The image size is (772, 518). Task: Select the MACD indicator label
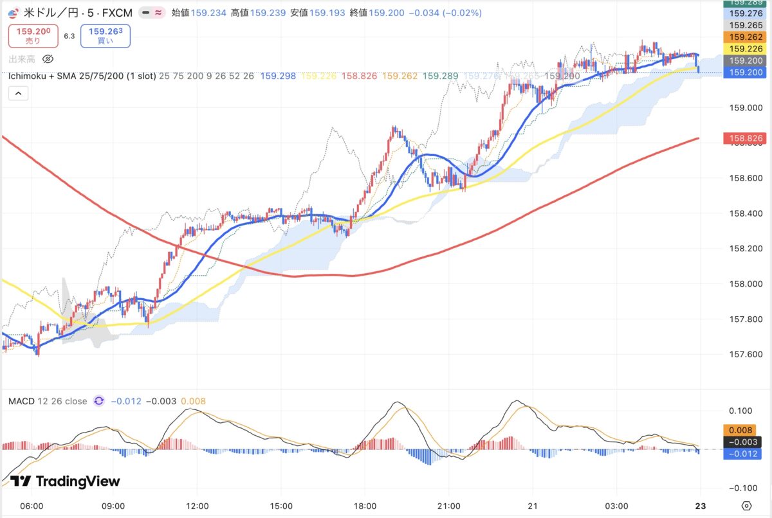[x=21, y=401]
